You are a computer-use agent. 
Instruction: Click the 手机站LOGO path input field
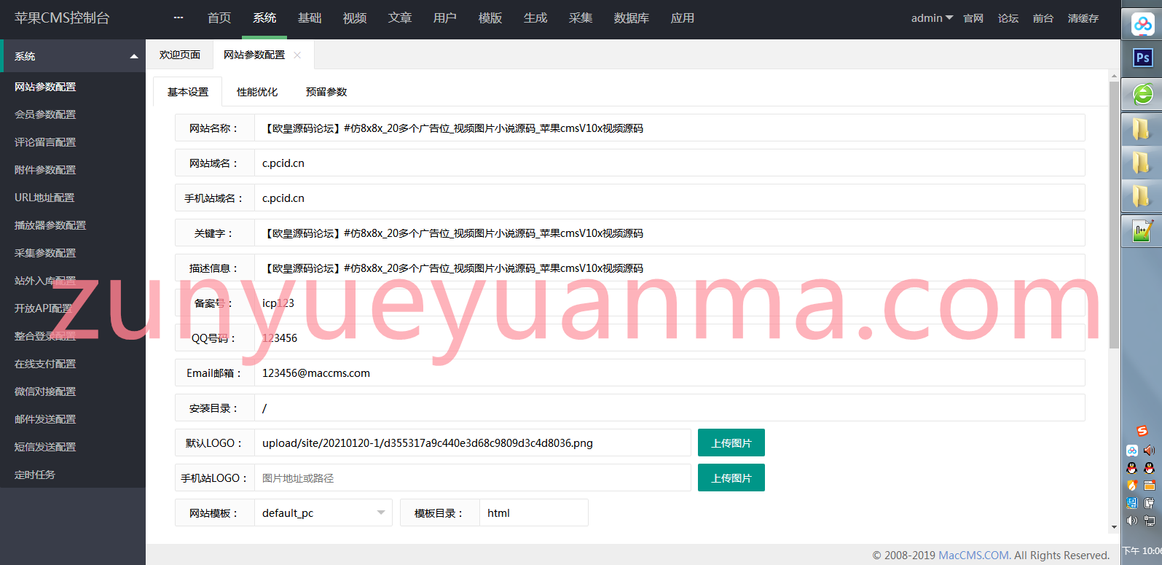473,478
